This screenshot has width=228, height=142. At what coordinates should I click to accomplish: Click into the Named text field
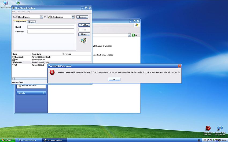(x=51, y=27)
